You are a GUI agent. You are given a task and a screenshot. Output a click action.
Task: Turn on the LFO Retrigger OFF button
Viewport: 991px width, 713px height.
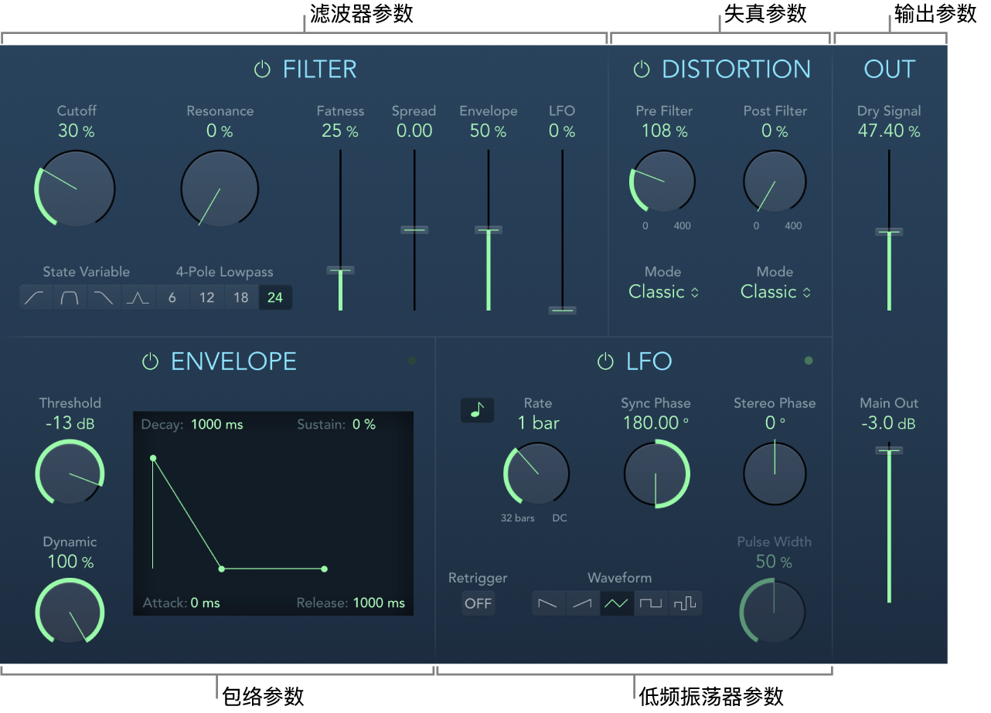(x=478, y=603)
